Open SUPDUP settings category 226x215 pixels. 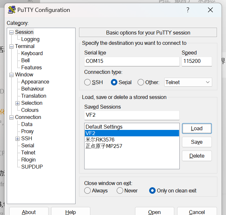pyautogui.click(x=32, y=167)
